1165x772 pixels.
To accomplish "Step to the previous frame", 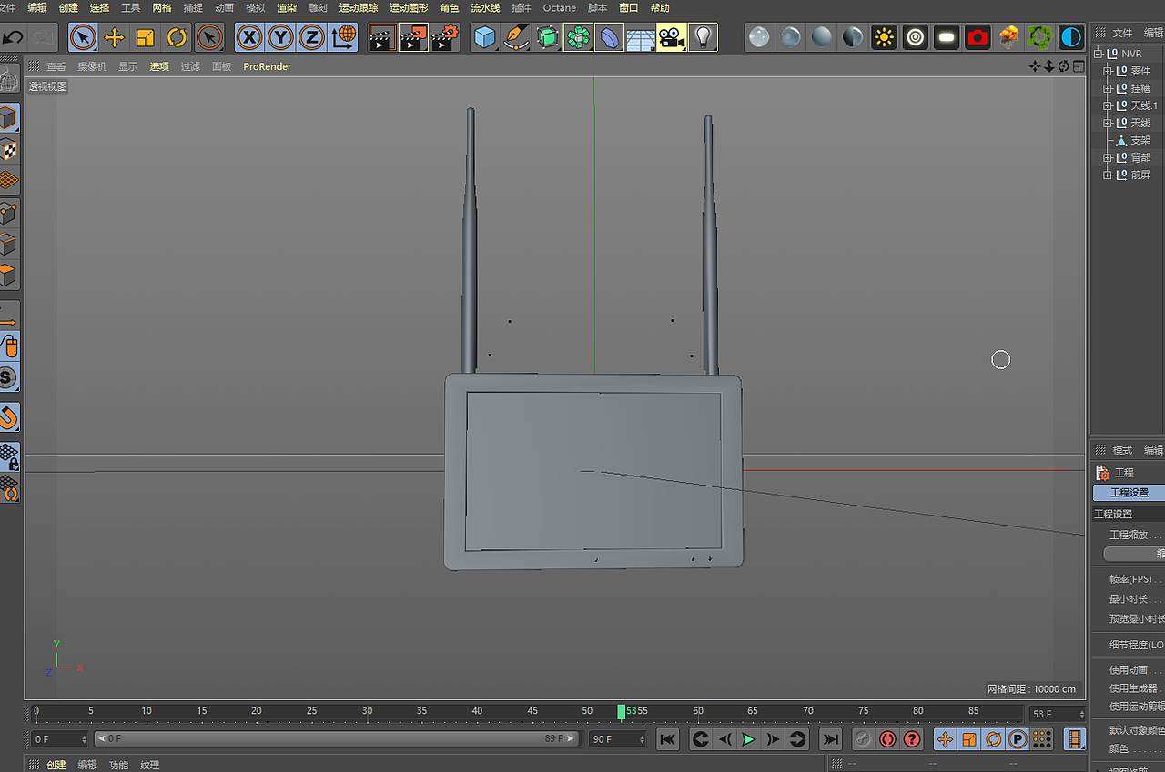I will click(x=724, y=739).
